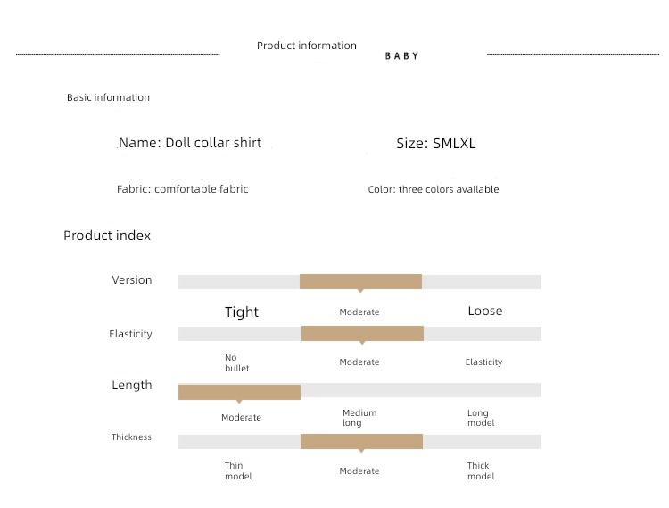Click the Thin model thickness label
Image resolution: width=669 pixels, height=508 pixels.
point(238,471)
